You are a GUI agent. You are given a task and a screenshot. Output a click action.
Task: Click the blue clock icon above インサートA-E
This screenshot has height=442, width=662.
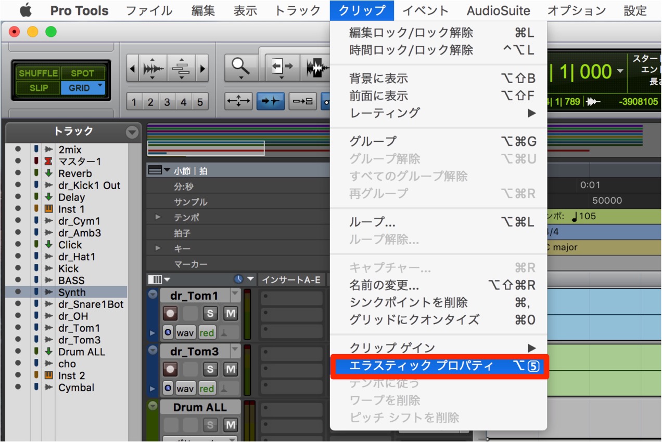(238, 279)
